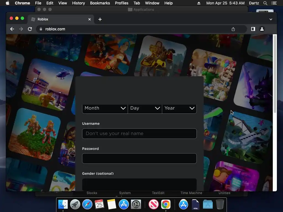The height and width of the screenshot is (212, 283).
Task: Open the Bookmarks menu
Action: pos(100,3)
